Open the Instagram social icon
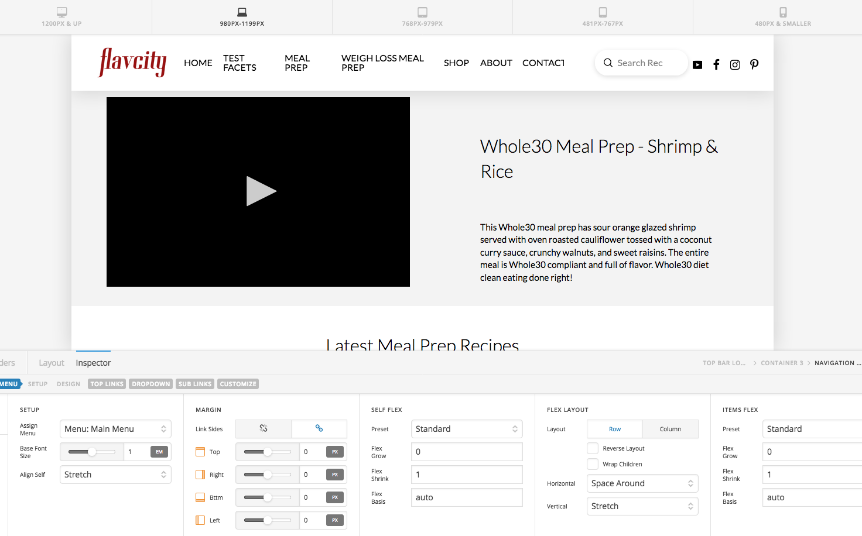Image resolution: width=862 pixels, height=536 pixels. (735, 65)
